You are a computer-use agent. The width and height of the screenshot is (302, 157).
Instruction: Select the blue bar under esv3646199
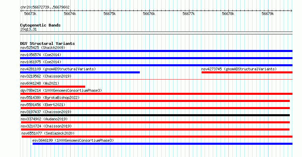coord(162,144)
